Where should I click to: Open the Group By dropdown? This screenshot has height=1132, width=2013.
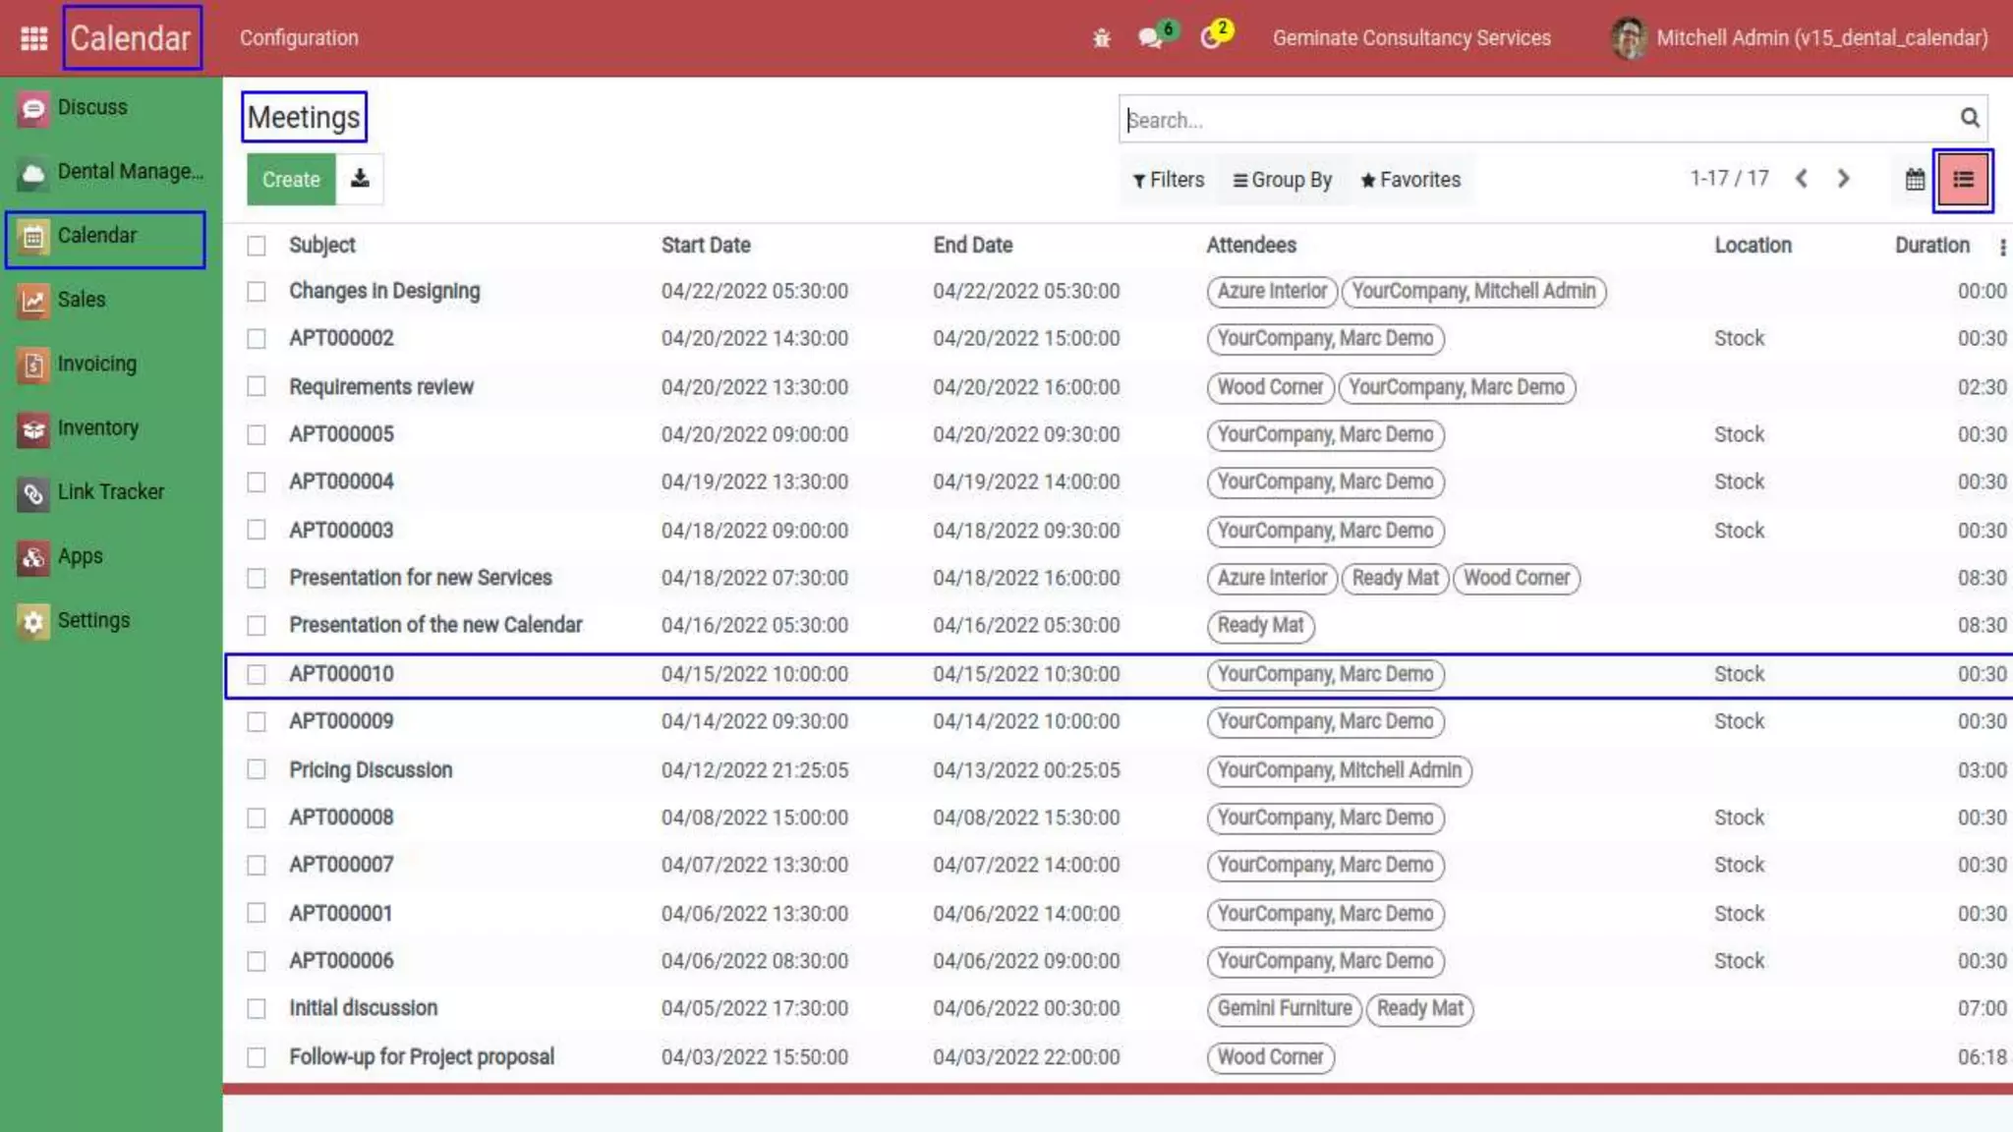[x=1282, y=180]
